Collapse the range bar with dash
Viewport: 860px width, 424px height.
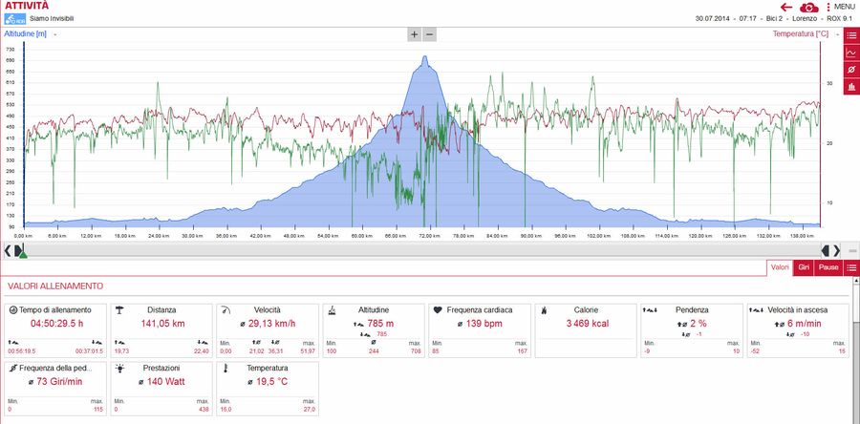click(851, 250)
